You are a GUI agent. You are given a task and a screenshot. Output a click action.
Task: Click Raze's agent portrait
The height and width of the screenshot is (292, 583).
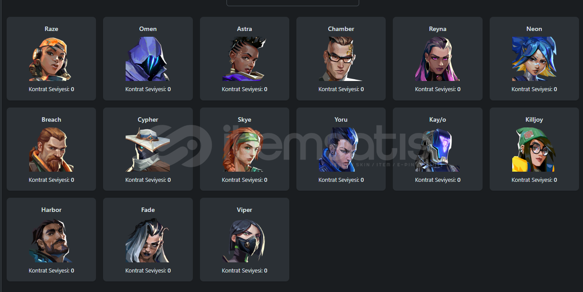coord(51,59)
